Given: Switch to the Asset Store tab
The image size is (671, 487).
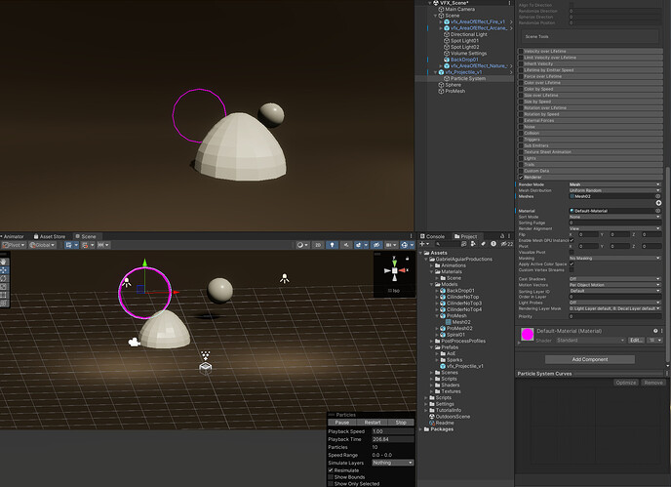Looking at the screenshot, I should pyautogui.click(x=52, y=236).
